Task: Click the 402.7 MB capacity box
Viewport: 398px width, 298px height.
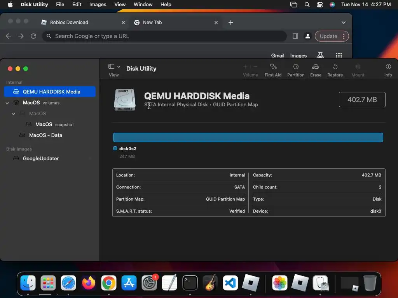Action: coord(362,100)
